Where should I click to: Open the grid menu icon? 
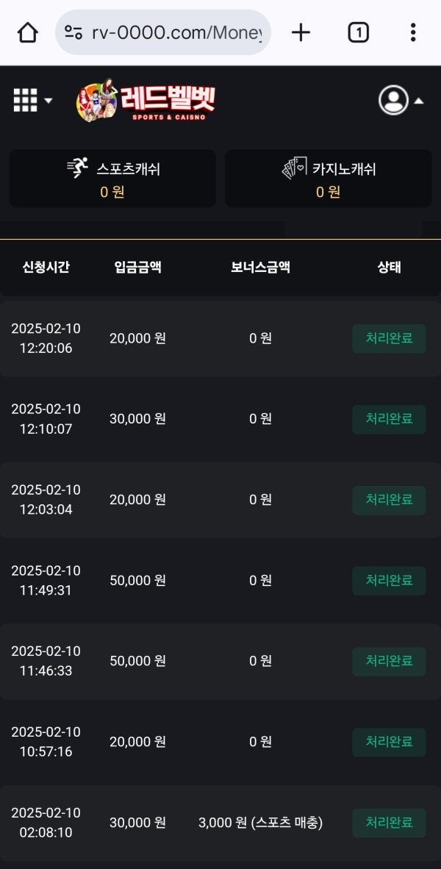coord(25,100)
